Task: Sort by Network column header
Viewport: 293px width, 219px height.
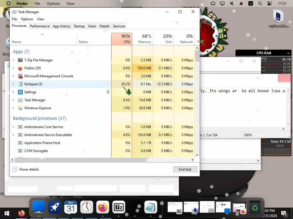Action: (185, 39)
